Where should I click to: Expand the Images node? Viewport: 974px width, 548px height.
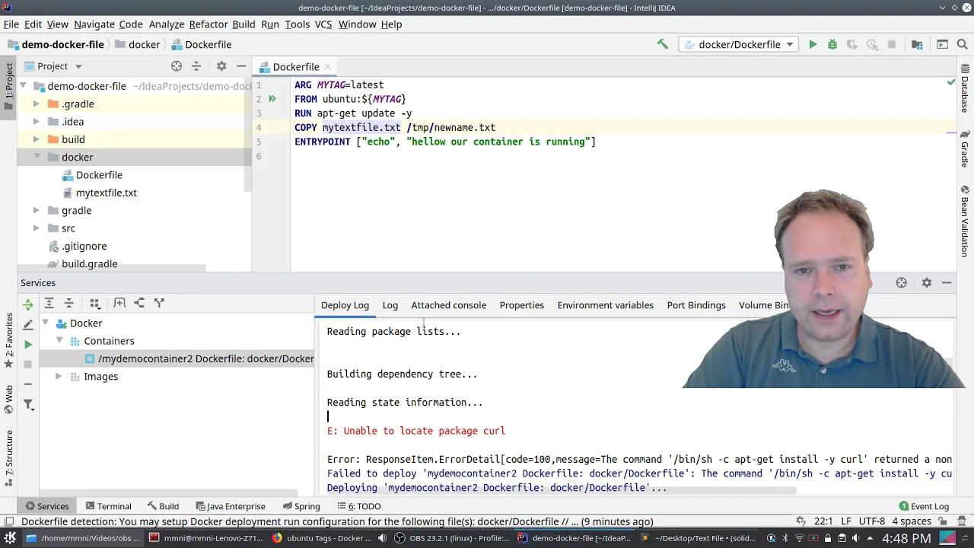point(58,376)
